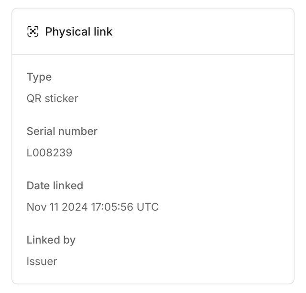
Task: Click the word link in the card header
Action: click(103, 31)
